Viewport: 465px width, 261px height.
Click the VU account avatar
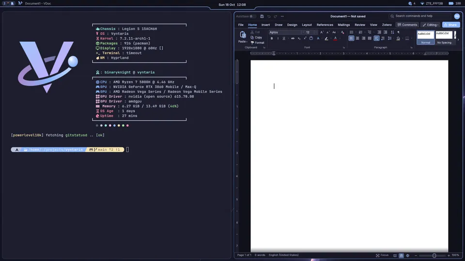tap(457, 16)
